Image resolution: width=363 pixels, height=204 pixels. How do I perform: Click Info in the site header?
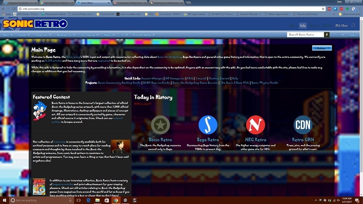point(303,26)
